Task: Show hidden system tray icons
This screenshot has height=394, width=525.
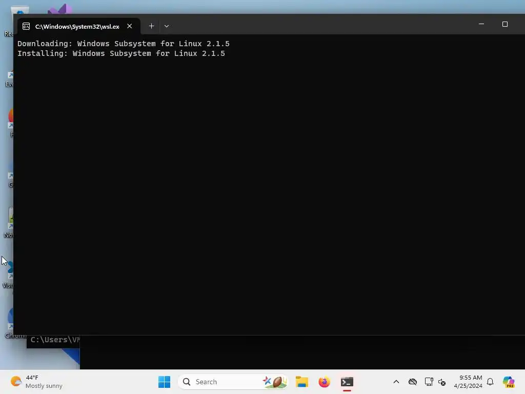Action: point(396,382)
